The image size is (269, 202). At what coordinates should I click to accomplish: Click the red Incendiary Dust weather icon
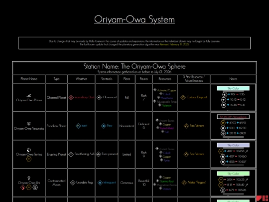point(71,97)
